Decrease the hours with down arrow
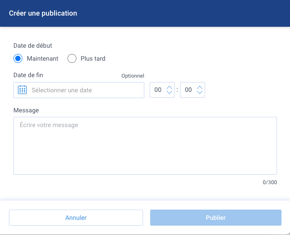This screenshot has height=235, width=290. (169, 92)
